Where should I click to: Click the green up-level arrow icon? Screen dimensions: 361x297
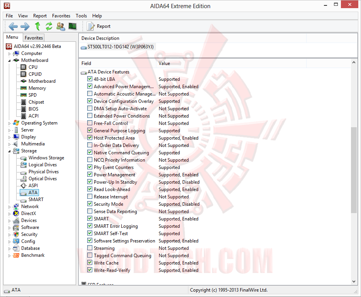[x=37, y=26]
